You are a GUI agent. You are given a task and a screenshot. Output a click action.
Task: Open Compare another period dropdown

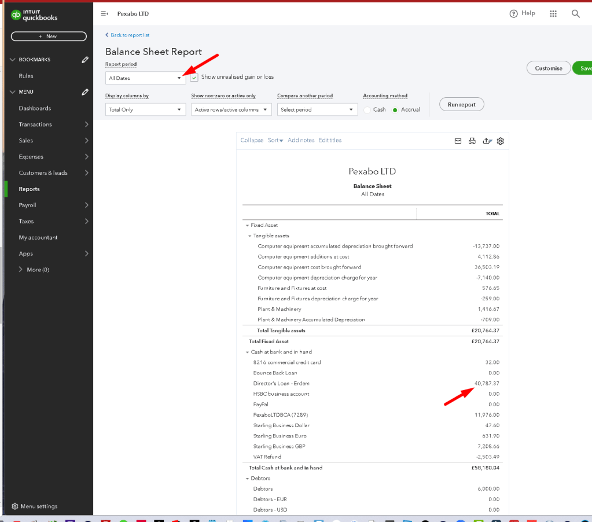[317, 109]
